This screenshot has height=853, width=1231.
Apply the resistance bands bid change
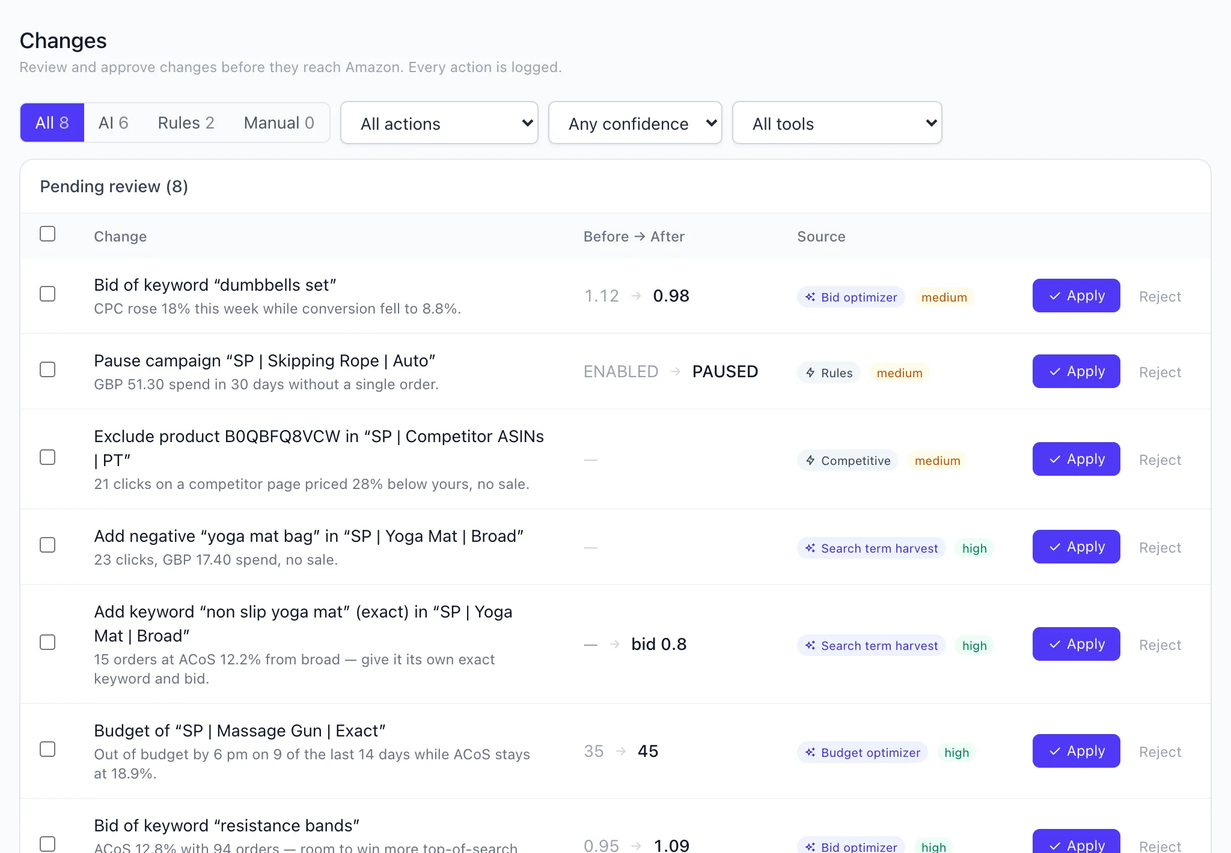pos(1077,842)
